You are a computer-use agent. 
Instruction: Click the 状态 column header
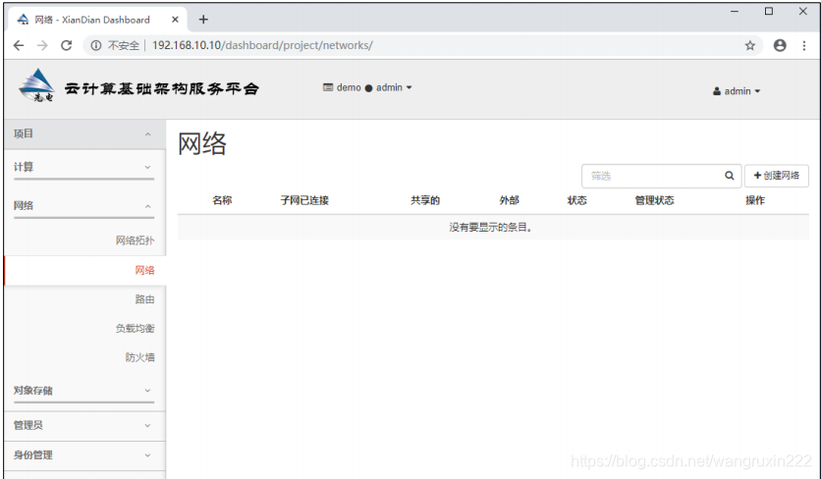coord(577,200)
